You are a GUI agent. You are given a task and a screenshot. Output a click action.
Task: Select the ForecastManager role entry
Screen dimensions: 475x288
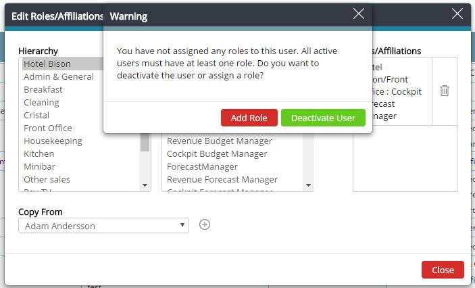click(202, 167)
